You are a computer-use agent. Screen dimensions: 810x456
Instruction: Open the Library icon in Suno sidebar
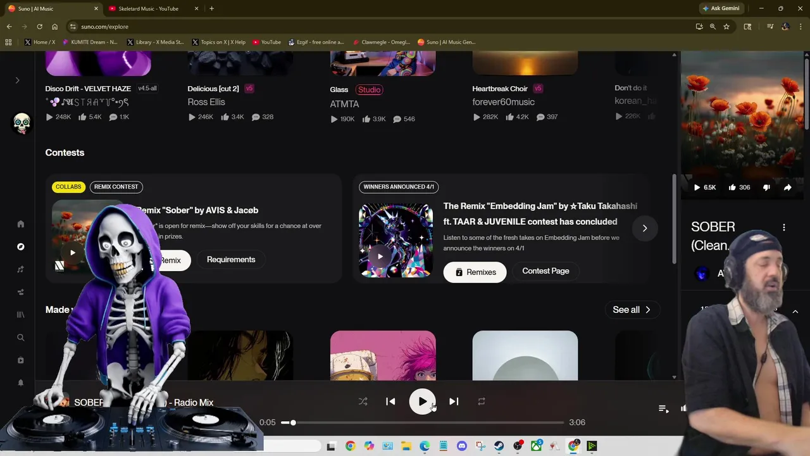pyautogui.click(x=20, y=314)
